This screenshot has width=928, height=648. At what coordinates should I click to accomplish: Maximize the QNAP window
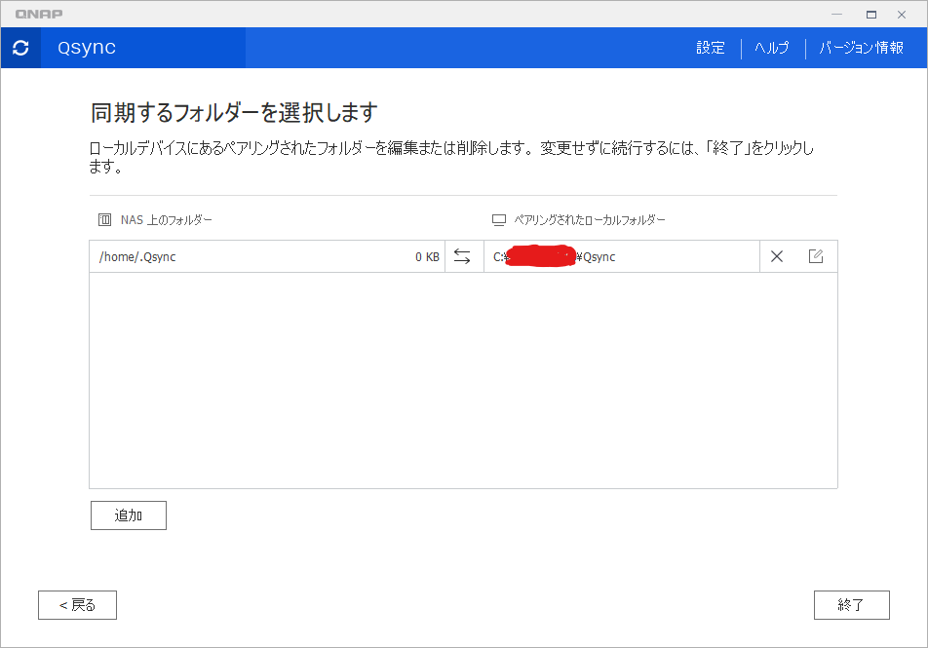tap(871, 15)
